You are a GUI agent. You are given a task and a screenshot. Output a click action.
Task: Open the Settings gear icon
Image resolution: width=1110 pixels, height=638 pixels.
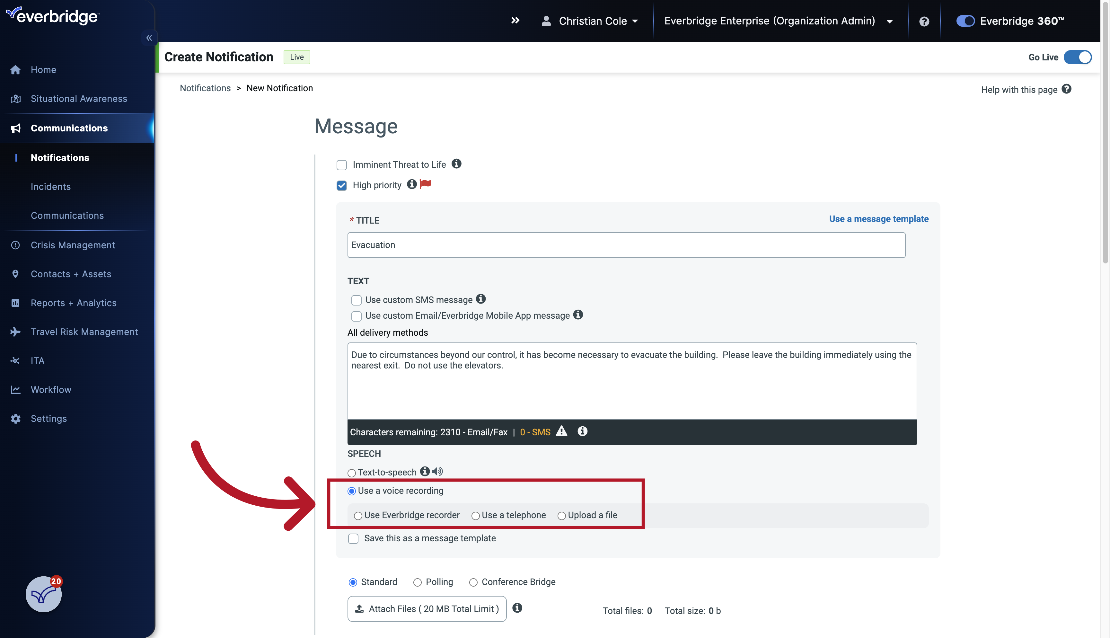(15, 419)
